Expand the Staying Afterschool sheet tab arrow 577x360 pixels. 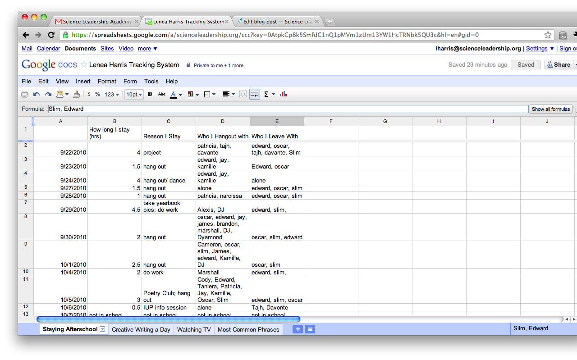click(x=102, y=329)
